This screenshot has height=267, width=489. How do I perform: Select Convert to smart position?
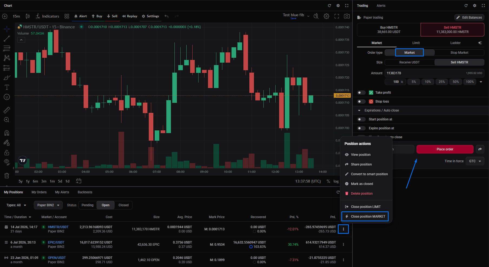point(366,174)
